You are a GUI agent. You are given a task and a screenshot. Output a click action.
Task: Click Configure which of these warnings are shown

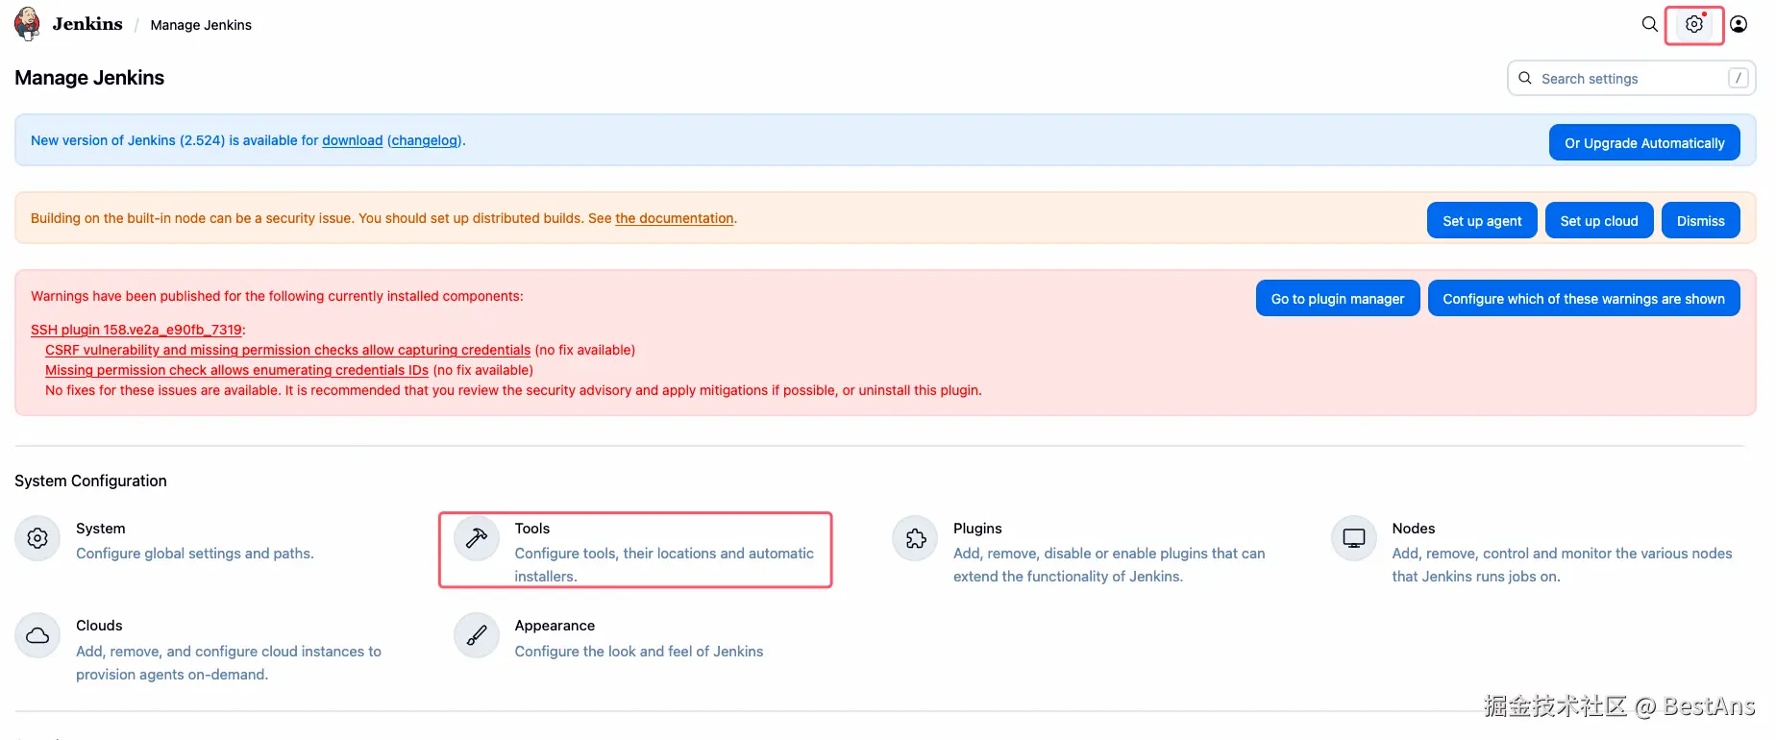point(1584,298)
